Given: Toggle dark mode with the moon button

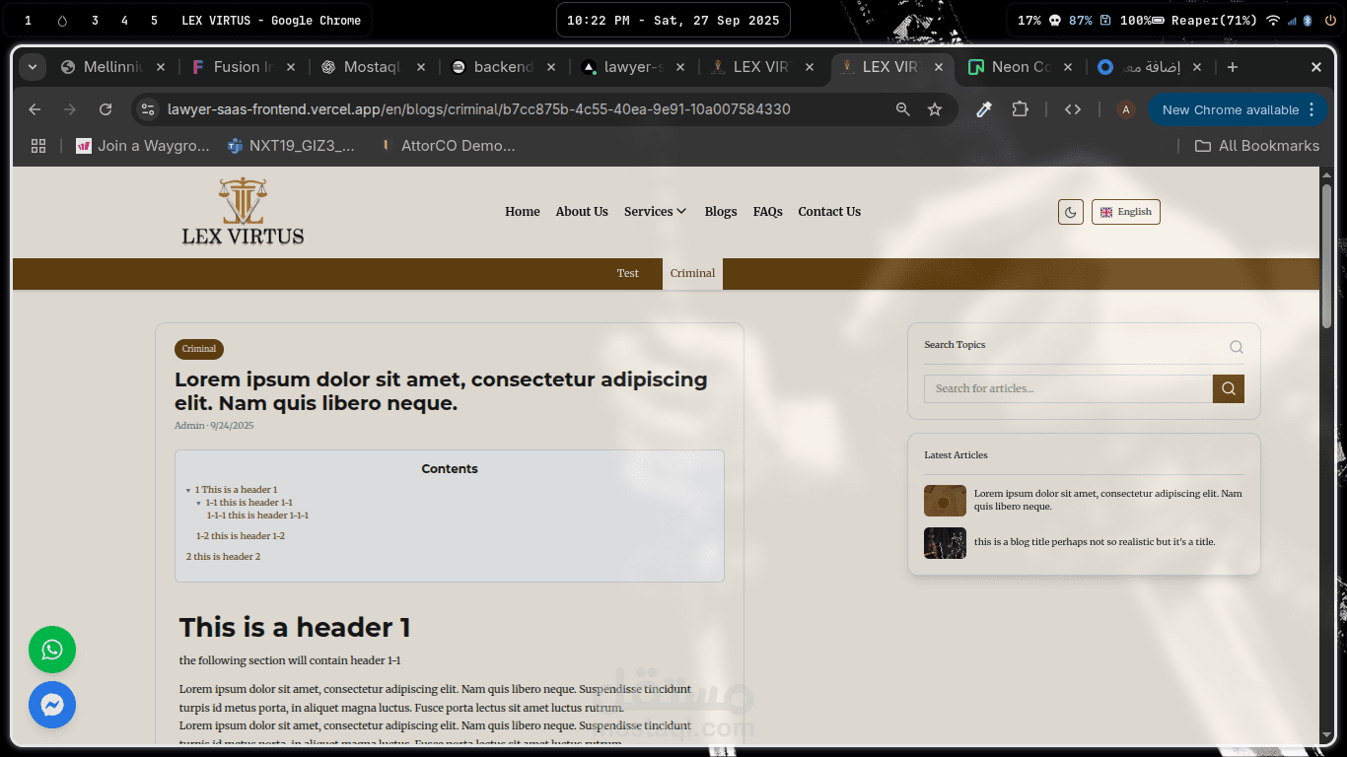Looking at the screenshot, I should [x=1071, y=212].
